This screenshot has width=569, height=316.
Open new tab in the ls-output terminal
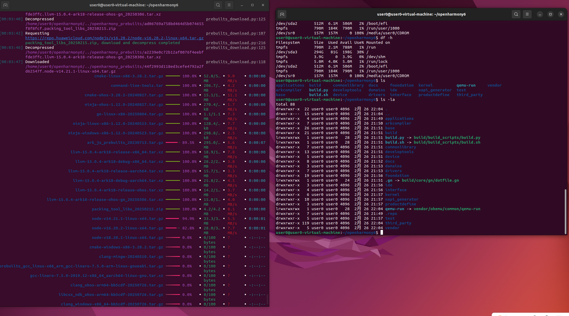282,14
